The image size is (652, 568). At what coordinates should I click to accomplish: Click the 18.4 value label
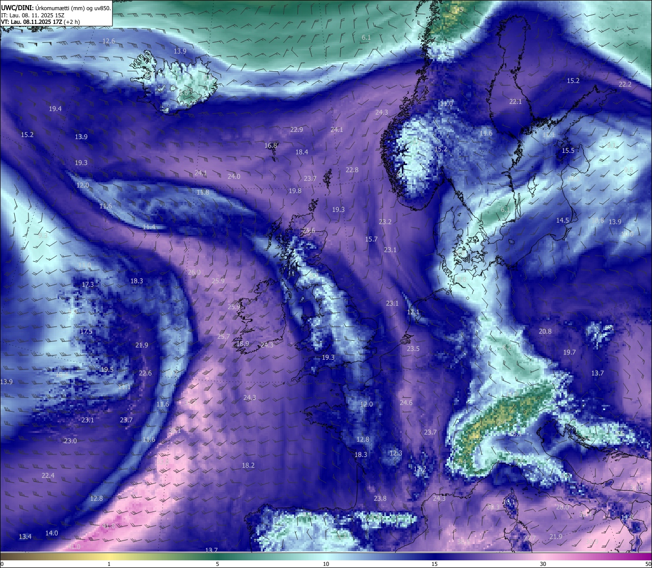tap(302, 152)
